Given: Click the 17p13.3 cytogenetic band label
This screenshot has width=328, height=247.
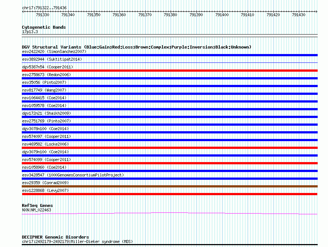Looking at the screenshot, I should click(x=30, y=32).
